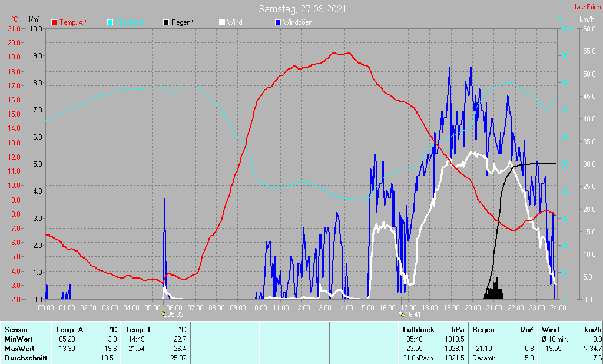The width and height of the screenshot is (603, 364).
Task: Click the black Regen legend swatch
Action: tap(165, 22)
